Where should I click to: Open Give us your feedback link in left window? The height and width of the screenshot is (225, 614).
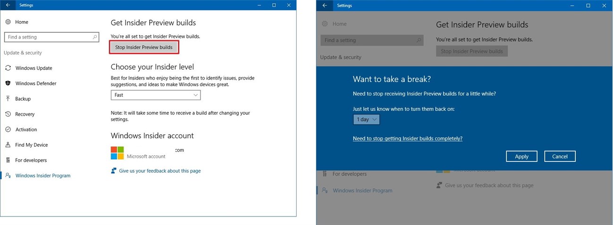[160, 171]
